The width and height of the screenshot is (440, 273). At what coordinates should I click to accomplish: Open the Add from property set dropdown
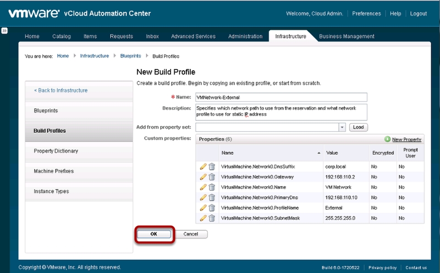point(342,127)
